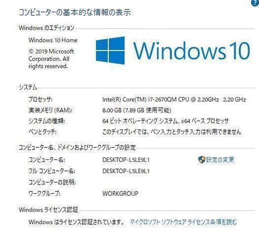Image resolution: width=259 pixels, height=231 pixels.
Task: Open マイクロソフト ソフトウェア ライセンス条項を読む link
Action: click(183, 222)
